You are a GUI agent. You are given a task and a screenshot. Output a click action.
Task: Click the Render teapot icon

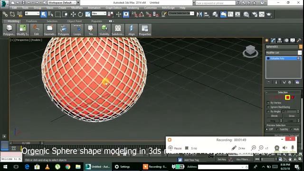pos(269,14)
